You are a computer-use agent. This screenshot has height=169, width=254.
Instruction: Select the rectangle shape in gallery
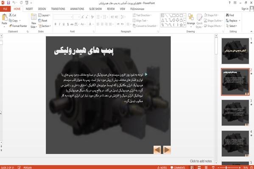click(174, 16)
